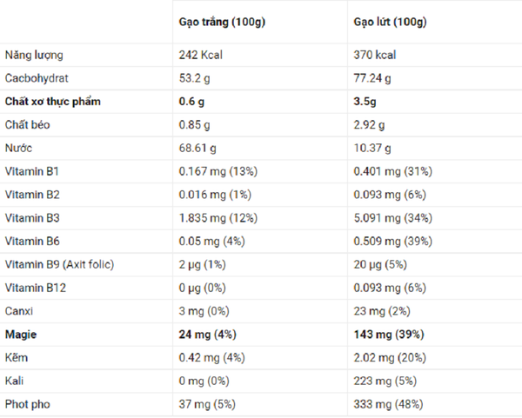The image size is (522, 418).
Task: Select the 'Chất béo' row label
Action: (x=28, y=124)
